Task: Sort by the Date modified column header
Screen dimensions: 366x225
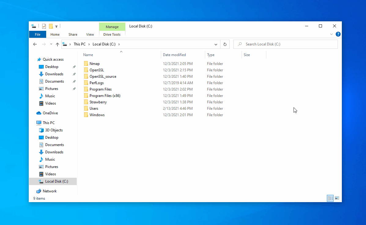Action: coord(174,55)
